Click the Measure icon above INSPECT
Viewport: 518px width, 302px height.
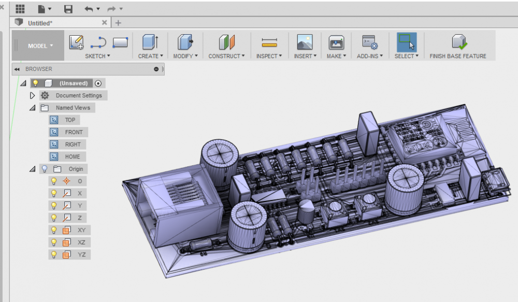click(x=269, y=42)
